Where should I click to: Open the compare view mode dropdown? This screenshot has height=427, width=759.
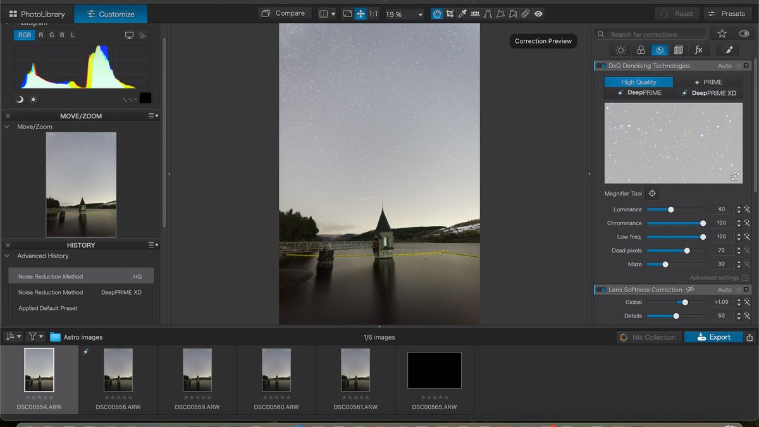(326, 14)
